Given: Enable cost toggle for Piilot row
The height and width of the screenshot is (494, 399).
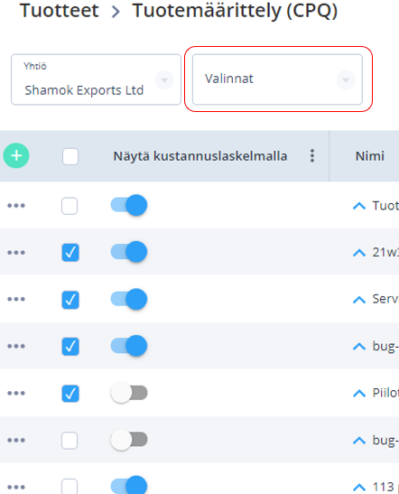Looking at the screenshot, I should click(129, 393).
